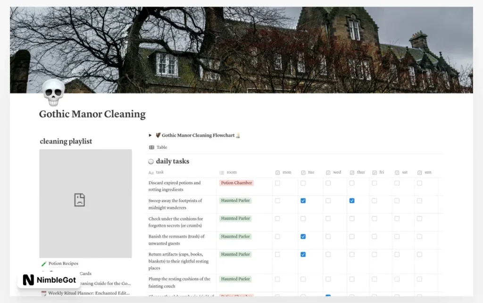Click the checkbox icon in sun header
Screen dimensions: 483x303
point(419,173)
